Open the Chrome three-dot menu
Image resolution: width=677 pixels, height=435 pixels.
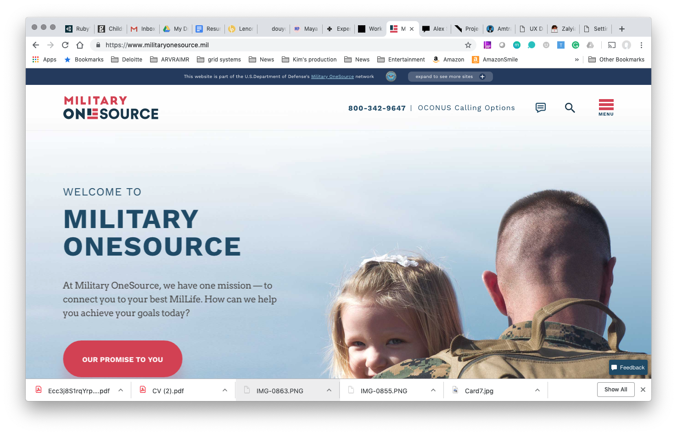pos(641,45)
